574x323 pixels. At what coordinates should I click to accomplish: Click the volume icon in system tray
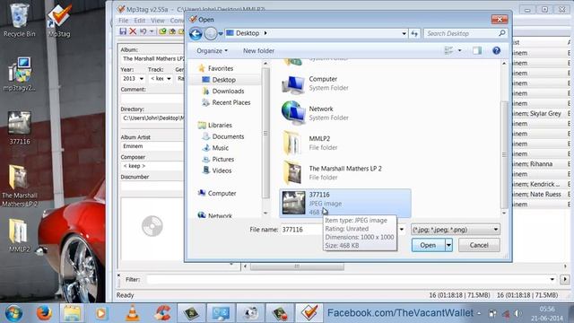[517, 313]
